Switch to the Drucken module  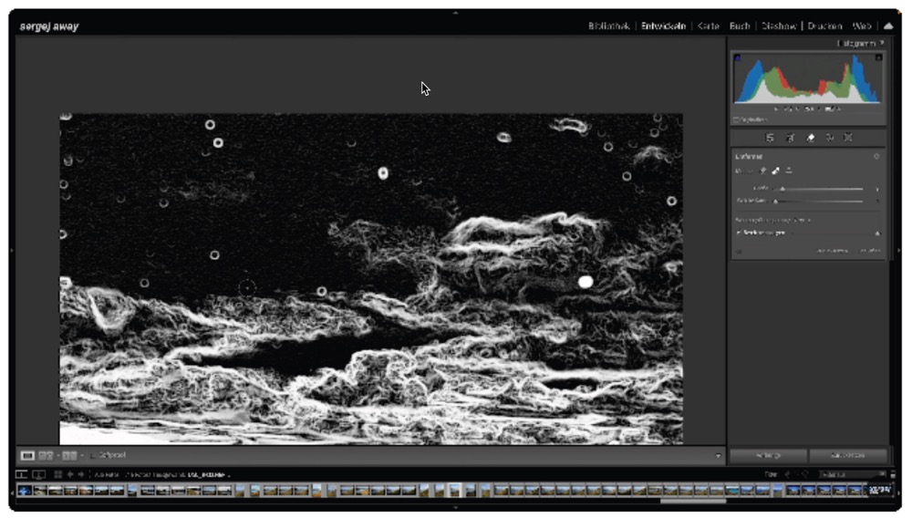pyautogui.click(x=824, y=26)
